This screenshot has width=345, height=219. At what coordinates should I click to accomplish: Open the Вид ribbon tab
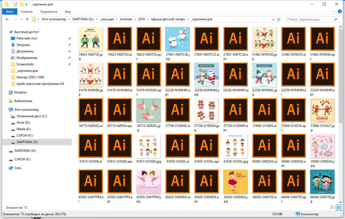[68, 12]
